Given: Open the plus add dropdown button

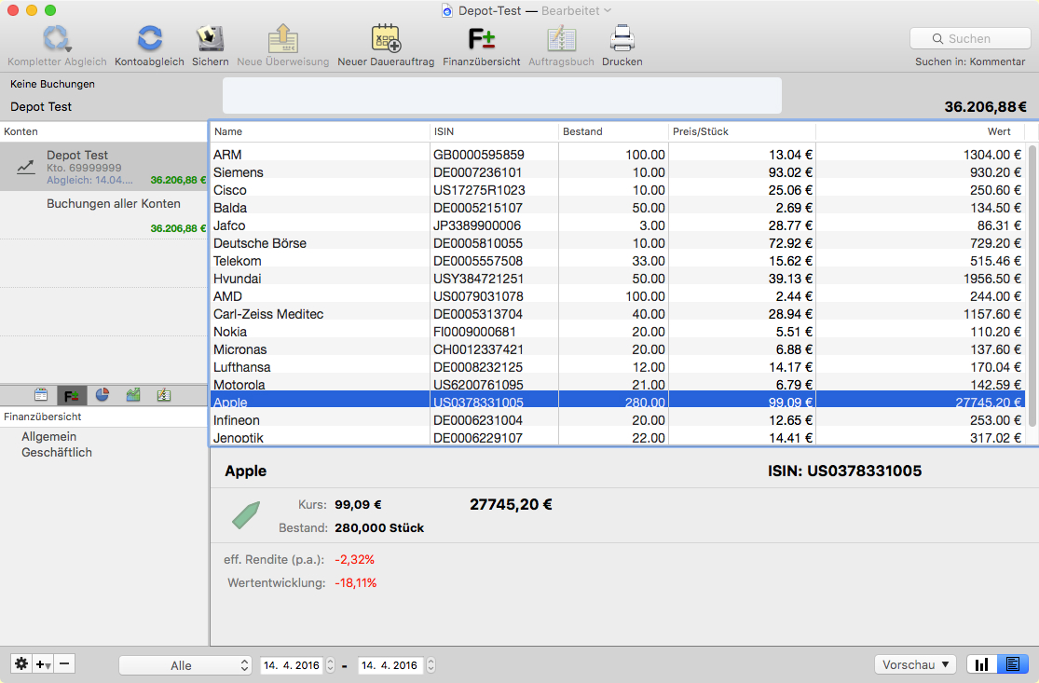Looking at the screenshot, I should 43,664.
